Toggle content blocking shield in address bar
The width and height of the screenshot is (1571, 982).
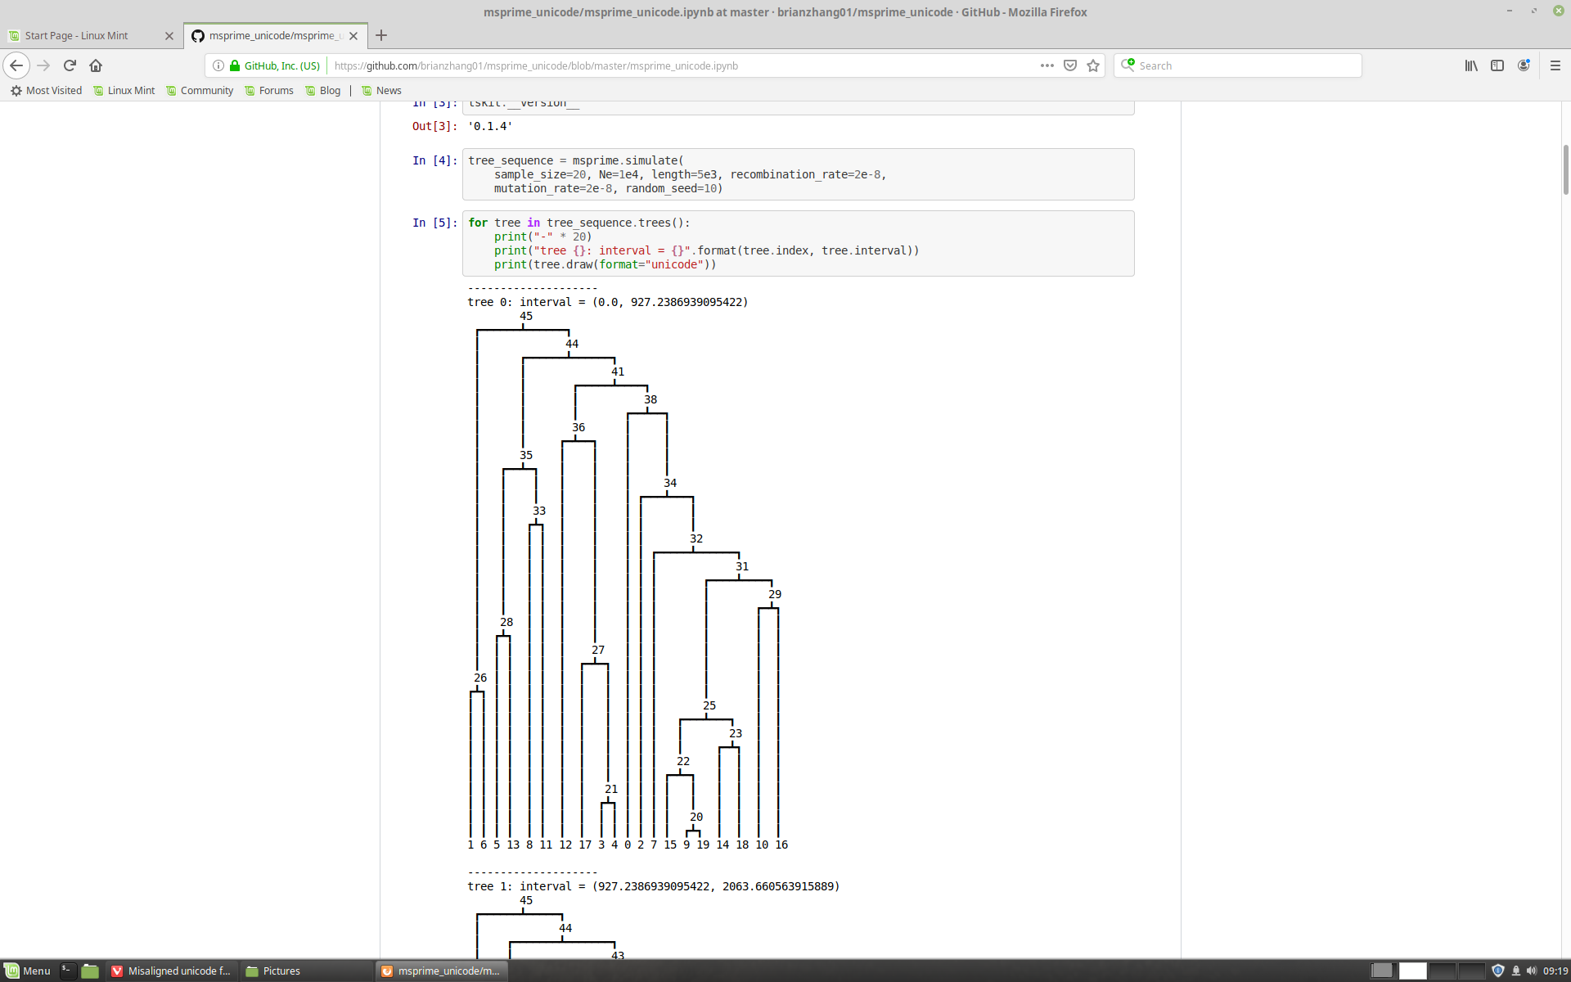tap(1069, 65)
